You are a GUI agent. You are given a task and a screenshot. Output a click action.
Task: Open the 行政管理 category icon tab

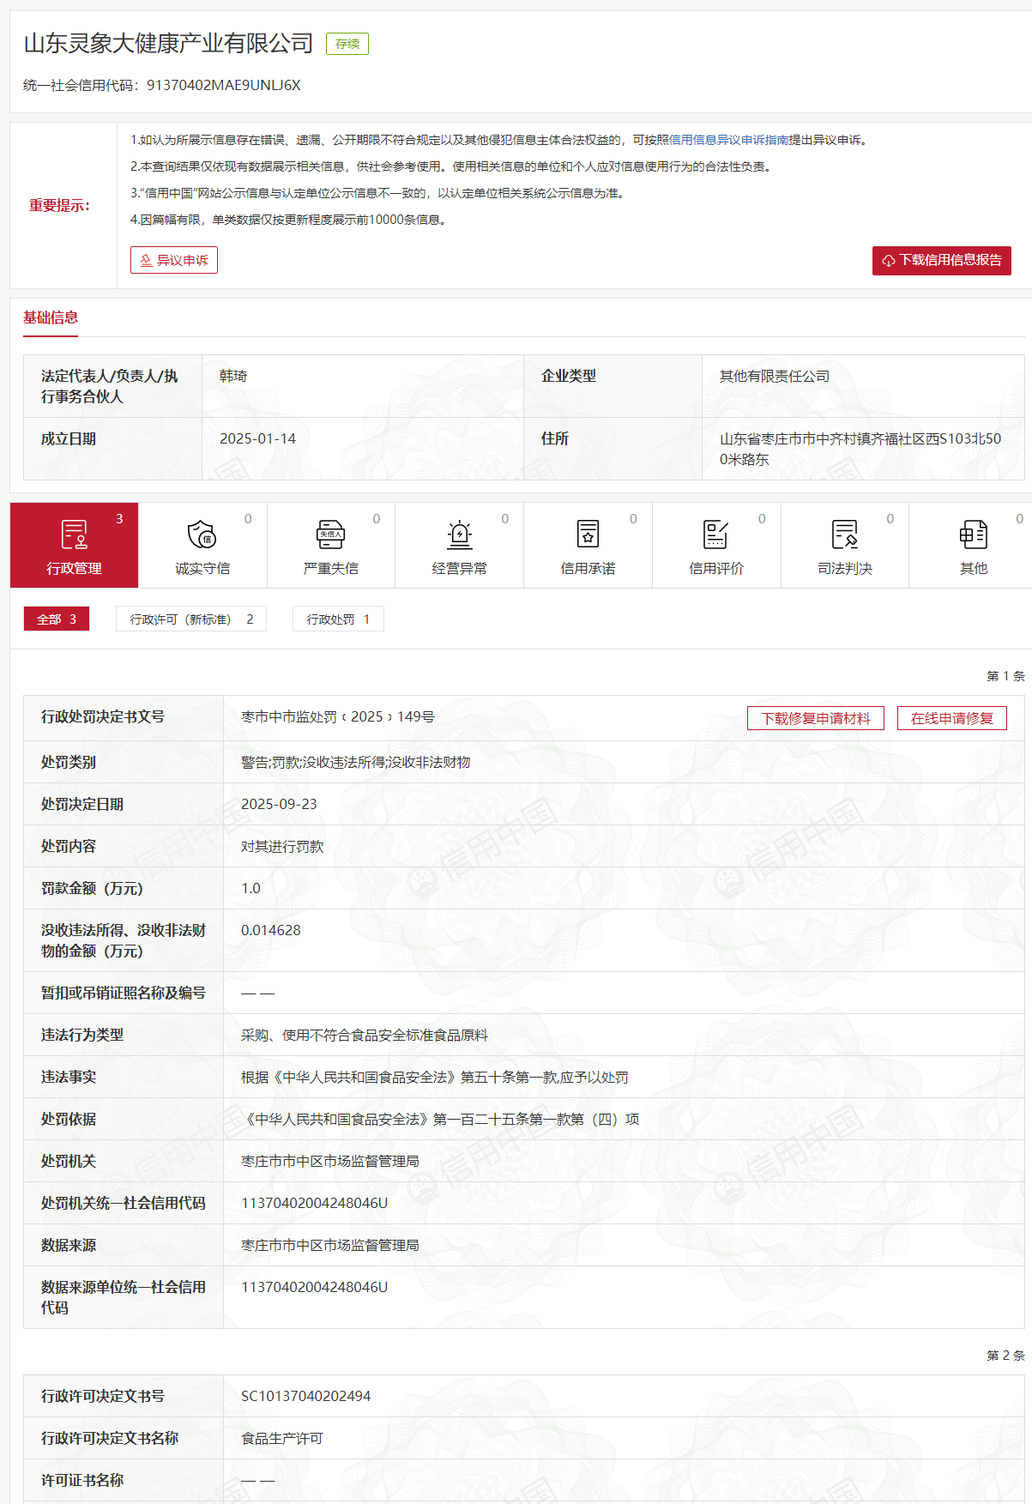point(74,545)
